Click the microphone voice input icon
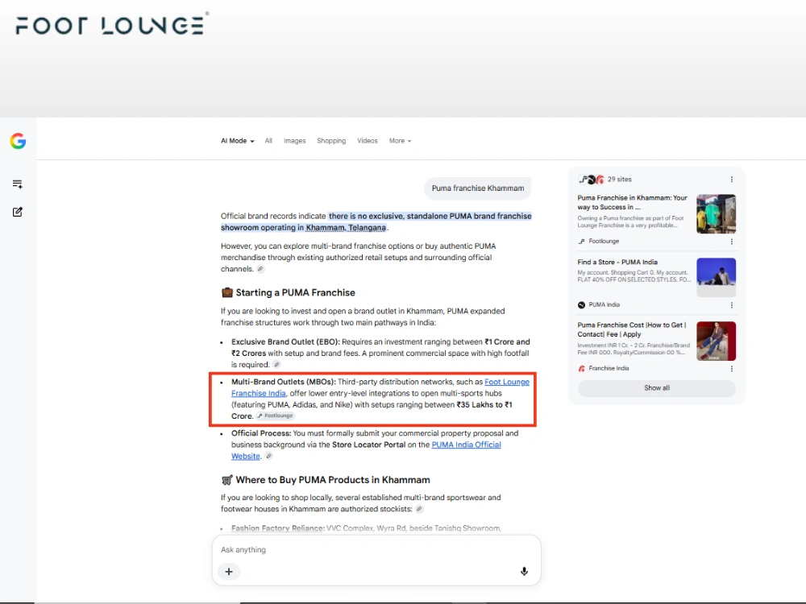 (x=524, y=572)
